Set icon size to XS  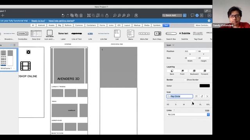(x=168, y=105)
